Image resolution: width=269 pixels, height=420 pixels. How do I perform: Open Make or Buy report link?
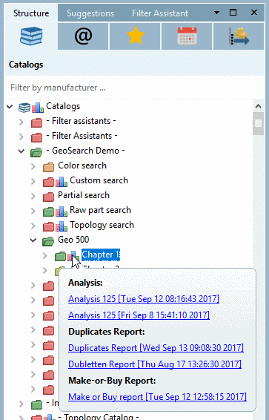click(x=157, y=397)
